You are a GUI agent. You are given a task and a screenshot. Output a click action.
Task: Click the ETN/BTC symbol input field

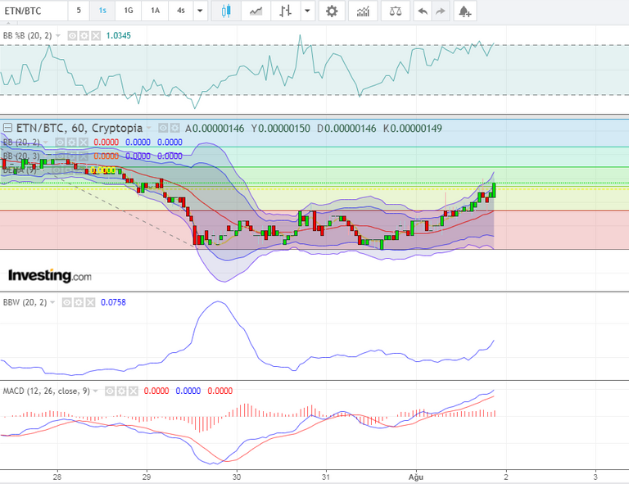point(34,11)
